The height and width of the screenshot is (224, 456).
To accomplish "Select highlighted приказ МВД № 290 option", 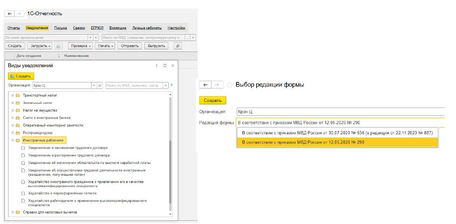I will point(337,142).
